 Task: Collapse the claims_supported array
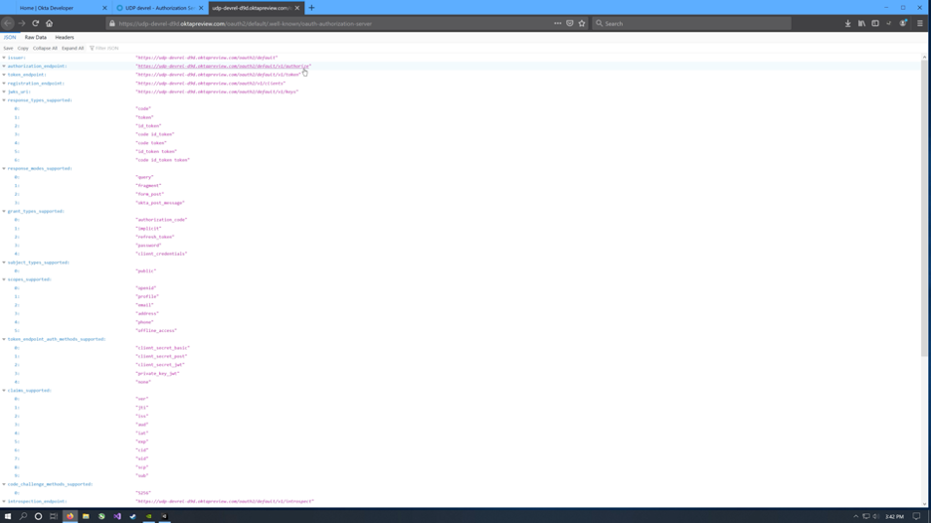point(4,391)
